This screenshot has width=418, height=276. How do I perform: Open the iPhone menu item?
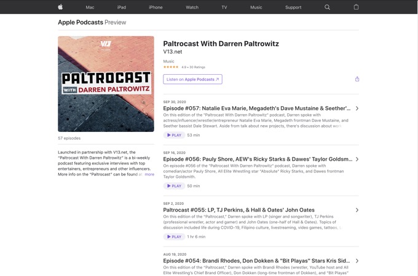tap(156, 7)
